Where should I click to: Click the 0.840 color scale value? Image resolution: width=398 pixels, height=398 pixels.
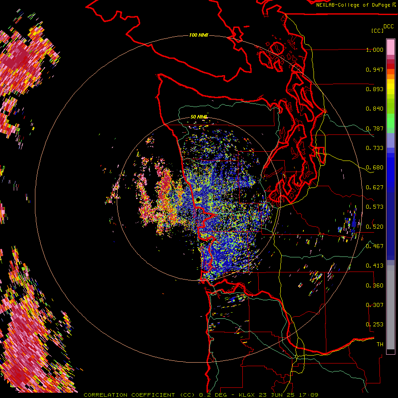pos(375,109)
